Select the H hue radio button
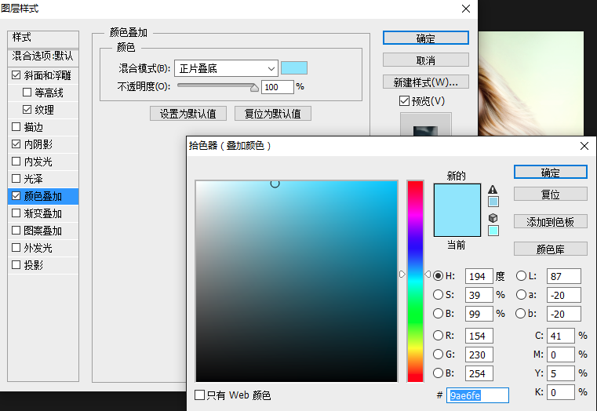The image size is (597, 411). pos(439,276)
